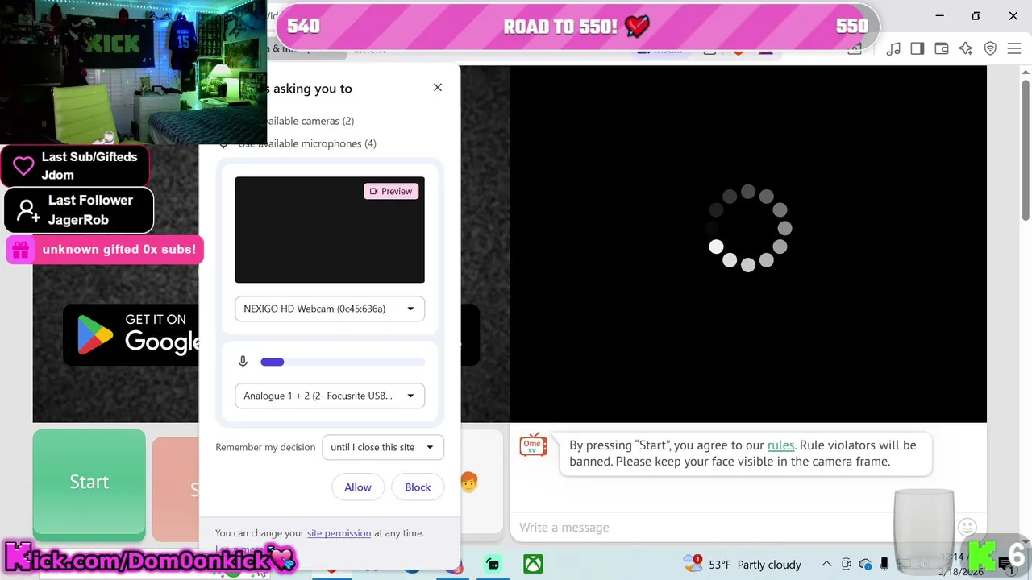Open the weather widget showing 53°F Partly cloudy
The image size is (1032, 580).
742,564
